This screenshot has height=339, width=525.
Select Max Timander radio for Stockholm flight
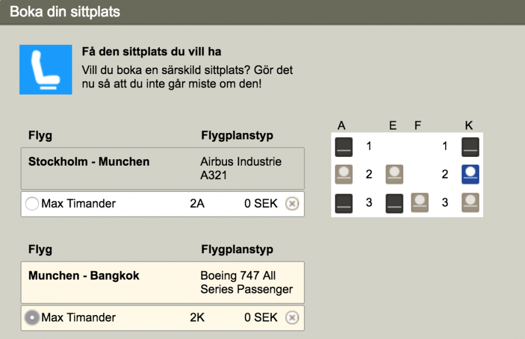[33, 204]
